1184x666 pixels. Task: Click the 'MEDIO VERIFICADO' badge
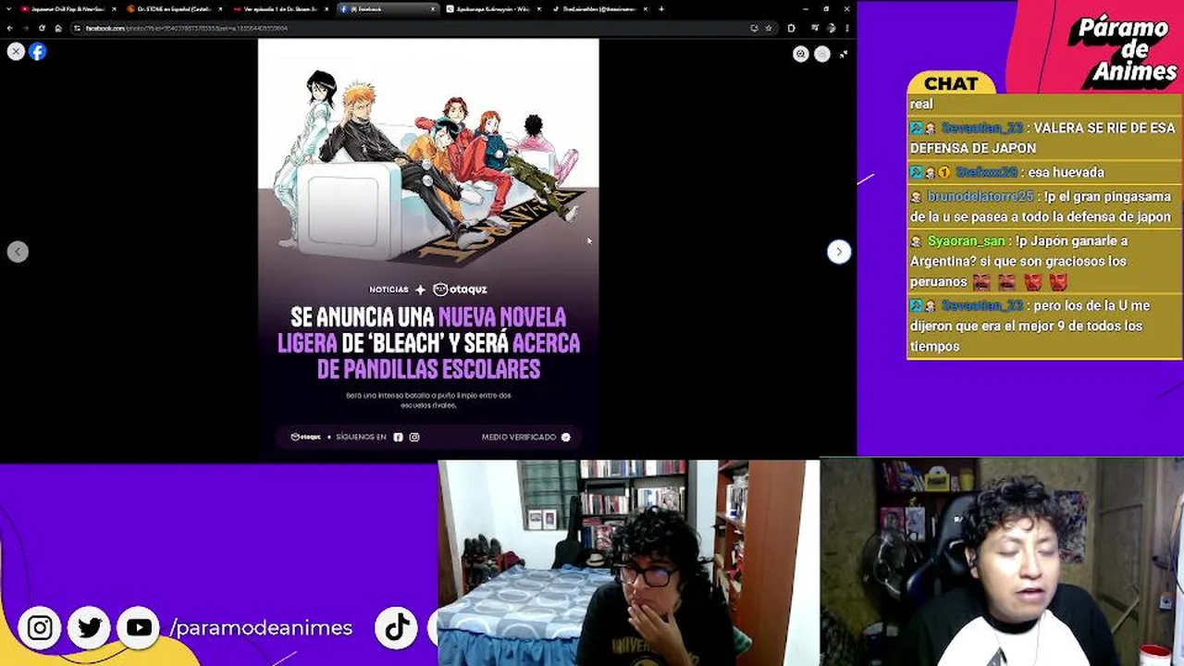[526, 437]
